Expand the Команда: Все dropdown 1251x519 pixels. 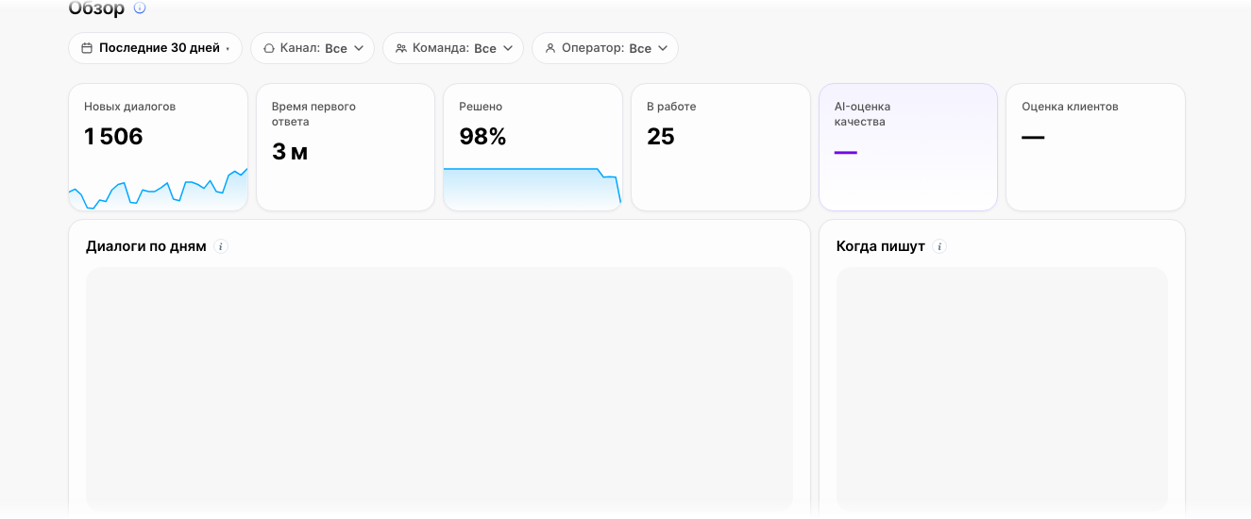click(453, 48)
